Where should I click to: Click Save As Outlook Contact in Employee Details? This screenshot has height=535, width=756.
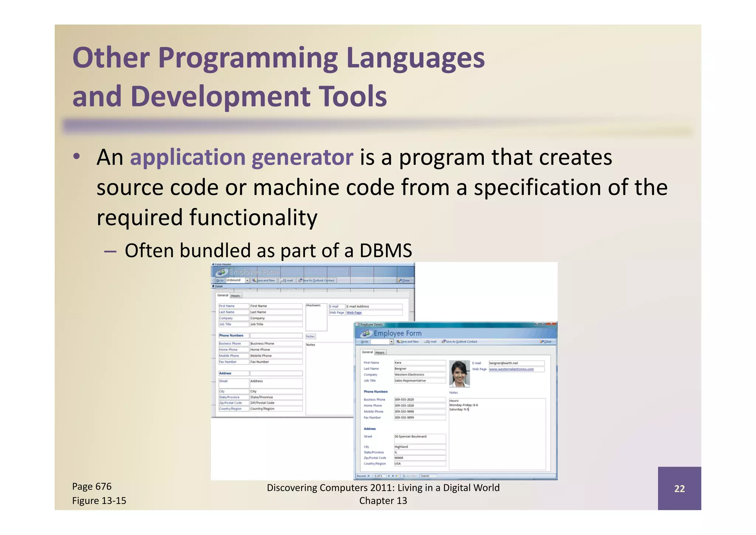coord(460,342)
